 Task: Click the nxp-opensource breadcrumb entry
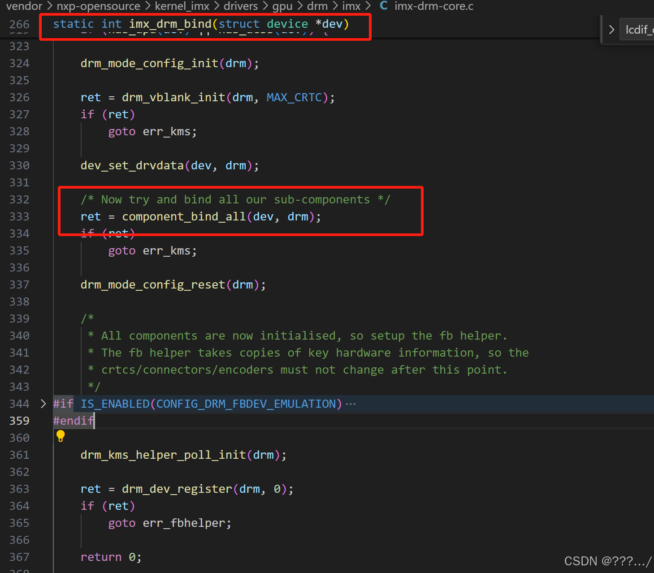(98, 6)
